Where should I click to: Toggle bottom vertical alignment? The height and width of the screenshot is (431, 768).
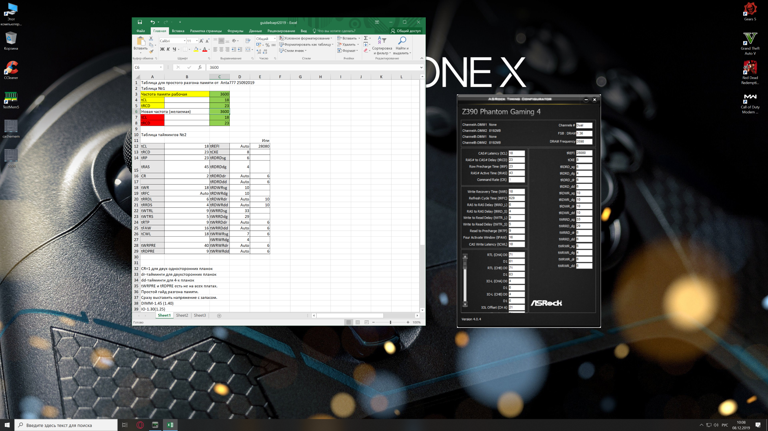click(227, 41)
